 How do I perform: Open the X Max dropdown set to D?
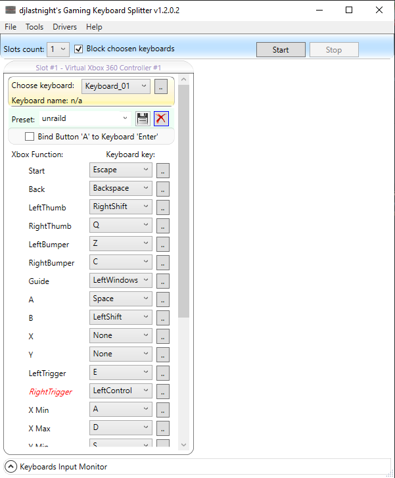click(121, 427)
